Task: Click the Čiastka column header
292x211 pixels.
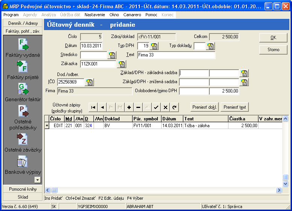Action: (244, 119)
